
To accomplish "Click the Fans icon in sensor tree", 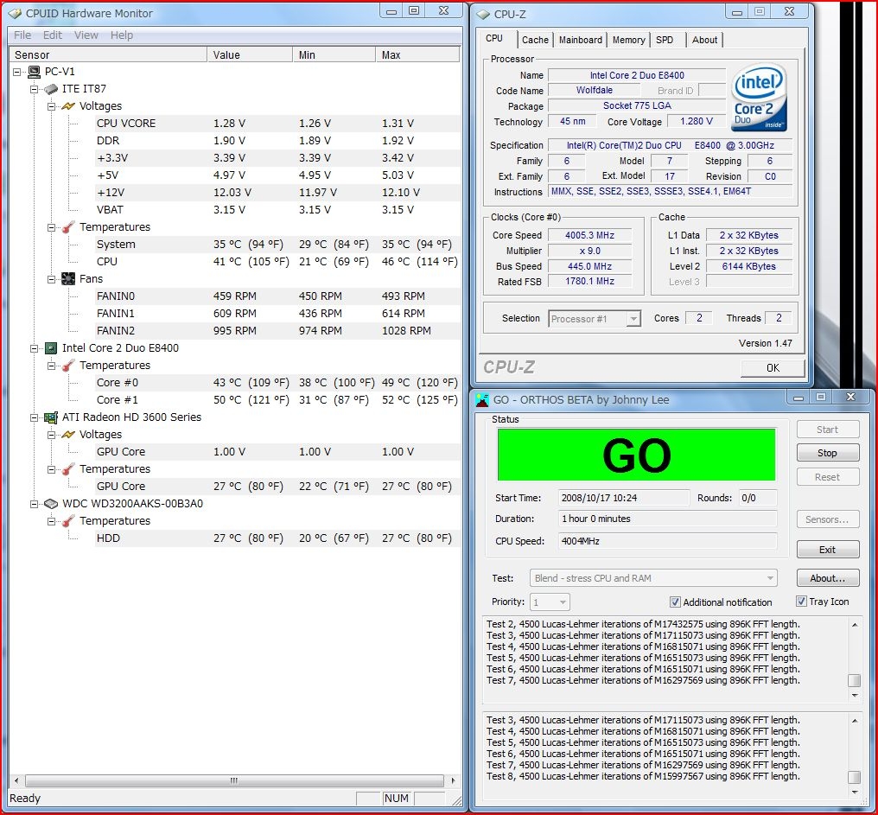I will point(68,279).
